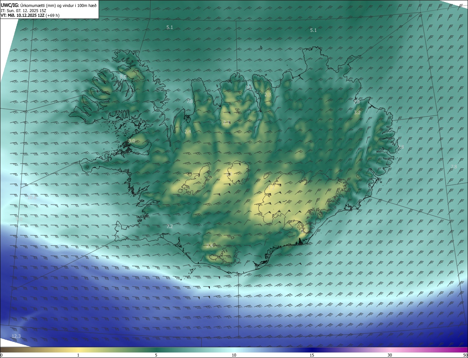Click the 1.2 value on the map
The height and width of the screenshot is (358, 468).
tap(271, 187)
